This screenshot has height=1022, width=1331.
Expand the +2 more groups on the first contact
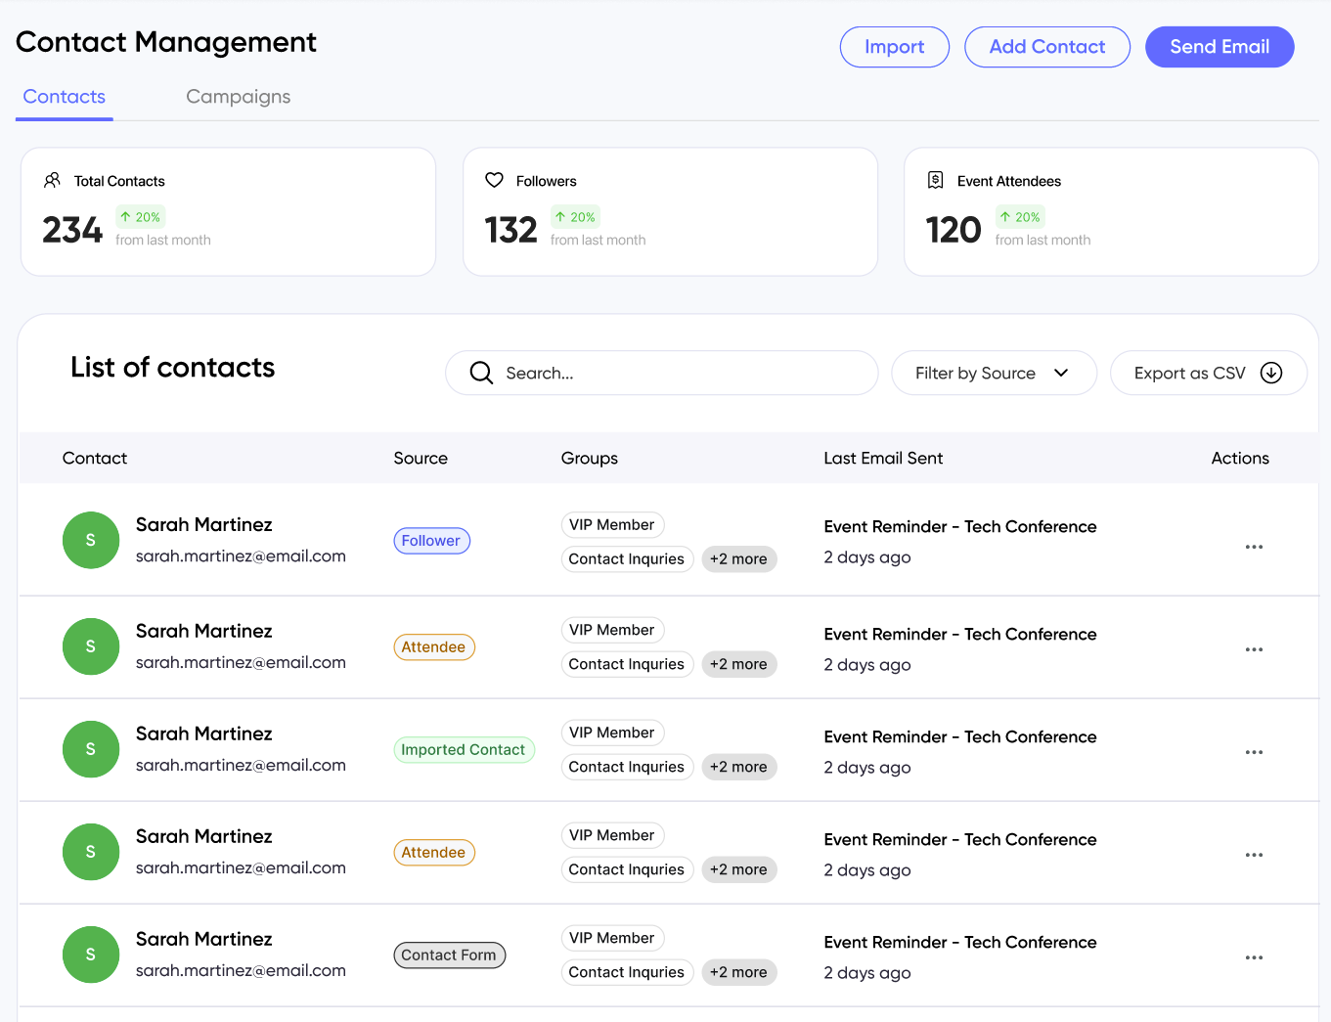coord(739,558)
